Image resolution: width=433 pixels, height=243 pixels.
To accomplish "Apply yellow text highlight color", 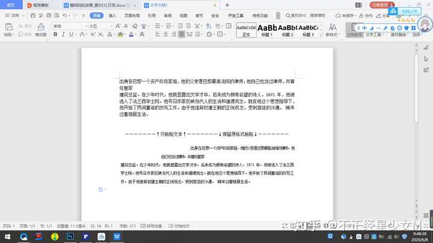I will click(120, 34).
